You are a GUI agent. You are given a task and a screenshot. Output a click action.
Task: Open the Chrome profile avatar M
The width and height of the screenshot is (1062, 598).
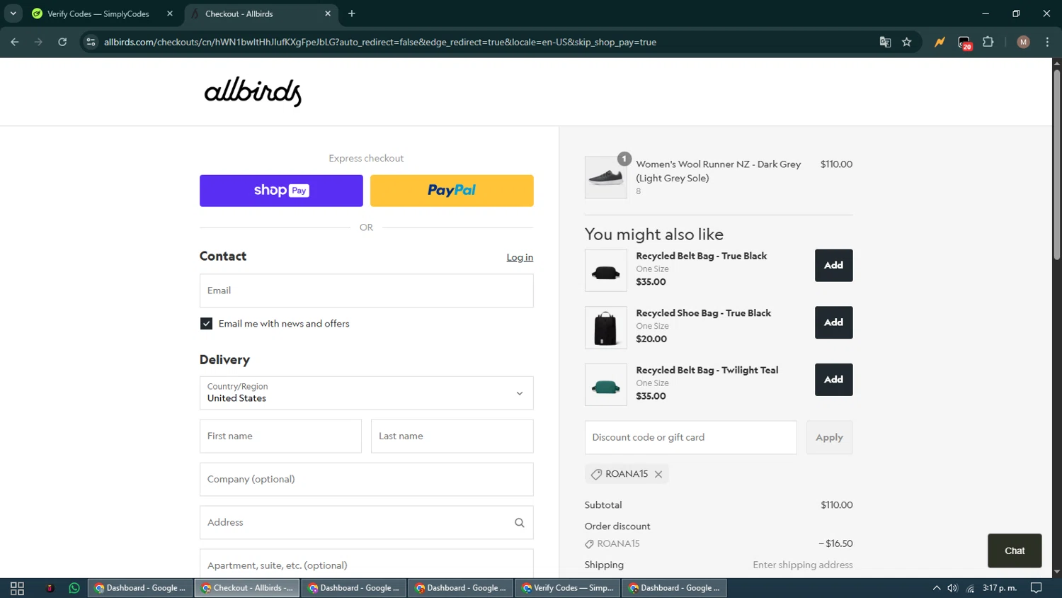click(1023, 43)
